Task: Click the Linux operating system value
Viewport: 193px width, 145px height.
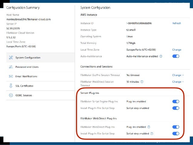Action: [x=129, y=36]
